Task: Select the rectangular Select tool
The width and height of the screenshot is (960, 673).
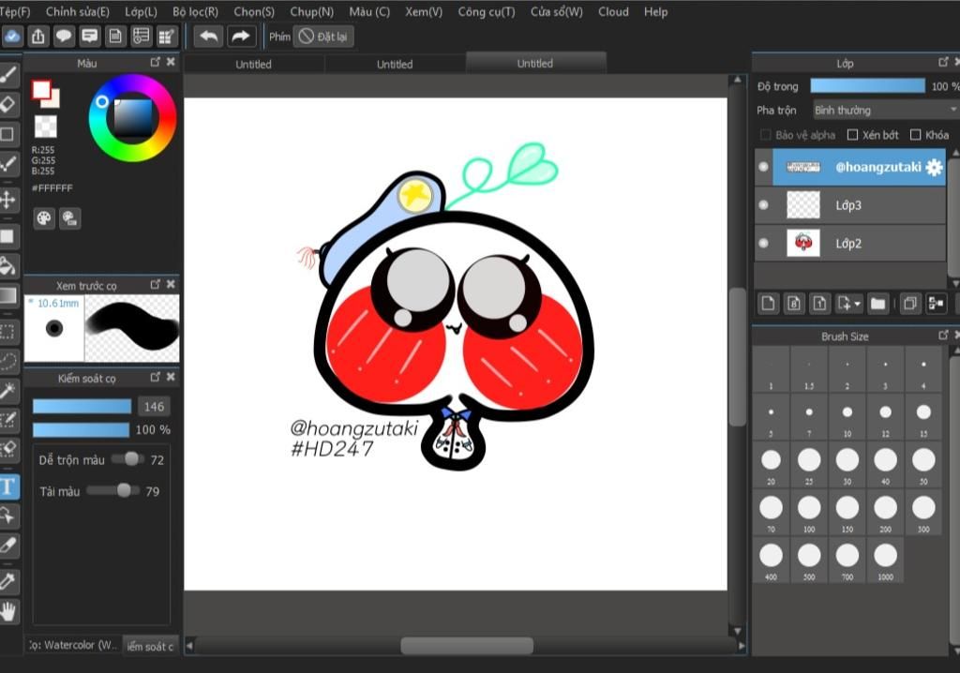Action: click(8, 332)
